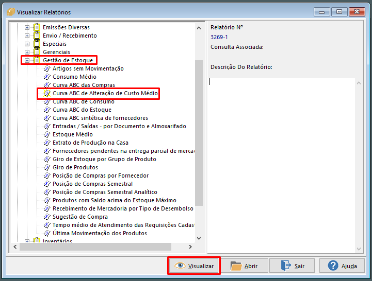Click the report icon of Giro de Produtos
This screenshot has width=372, height=281.
[x=47, y=167]
